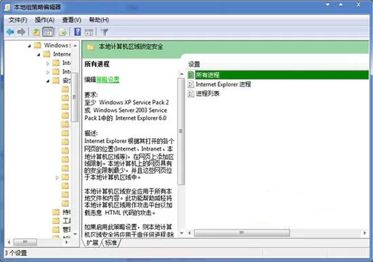
Task: Click tree pane horizontal scroll left arrow
Action: (9, 242)
